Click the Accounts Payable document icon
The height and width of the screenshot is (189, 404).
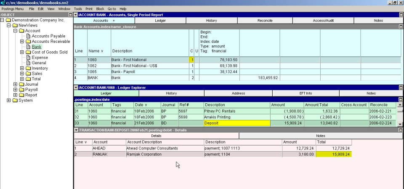point(28,36)
